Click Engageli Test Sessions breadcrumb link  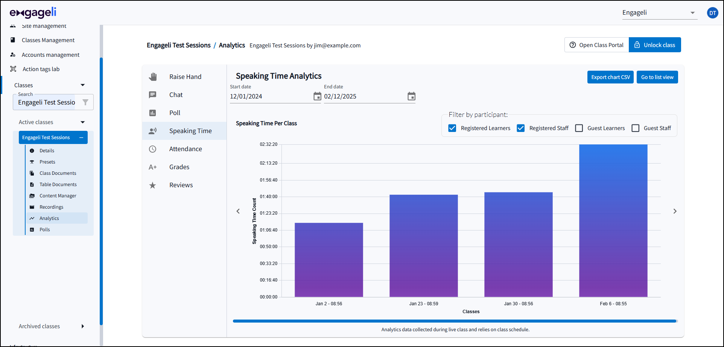(179, 45)
